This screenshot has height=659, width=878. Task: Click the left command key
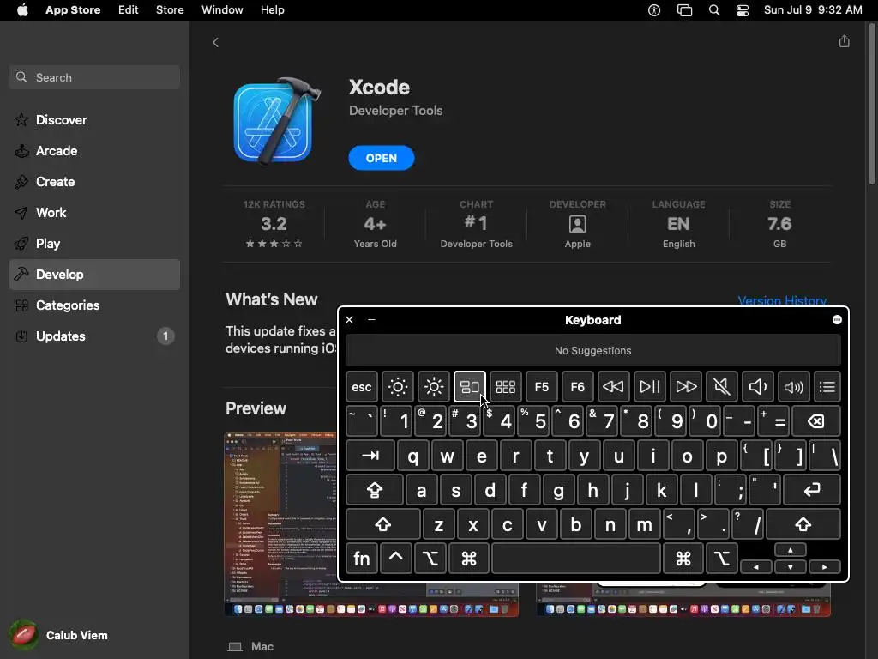(x=469, y=558)
